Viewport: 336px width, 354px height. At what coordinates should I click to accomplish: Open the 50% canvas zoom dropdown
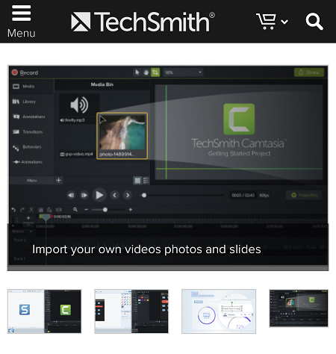click(183, 72)
